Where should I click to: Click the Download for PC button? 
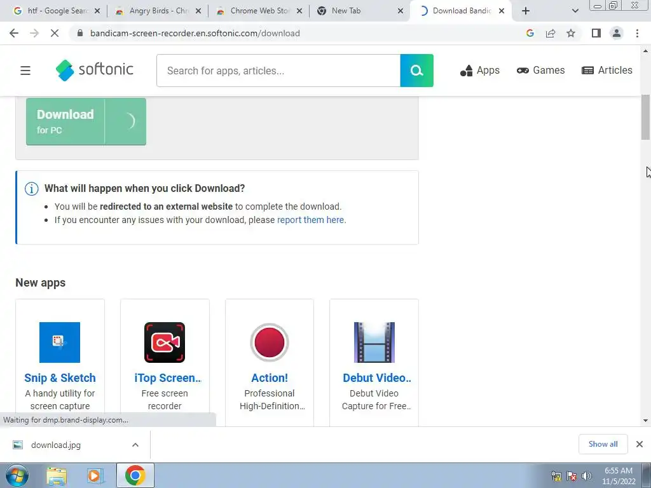[86, 121]
